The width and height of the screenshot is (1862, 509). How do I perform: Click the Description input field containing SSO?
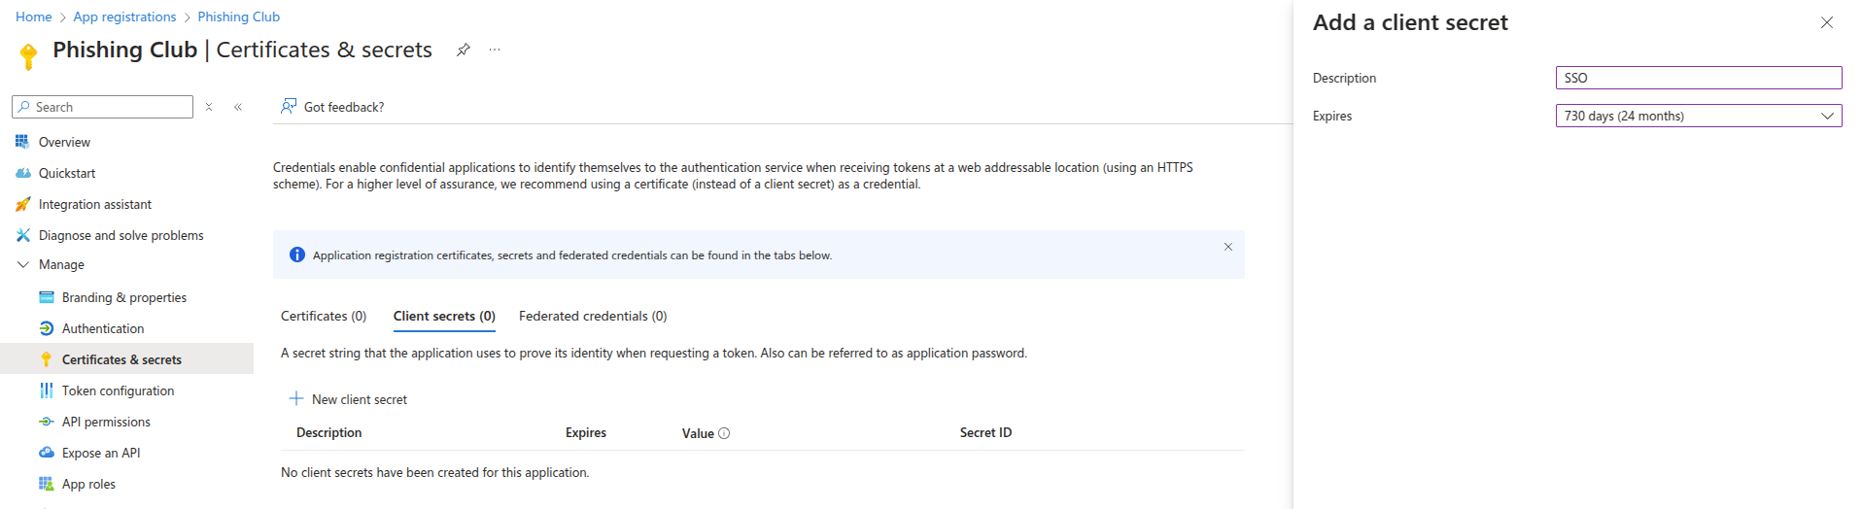1699,78
